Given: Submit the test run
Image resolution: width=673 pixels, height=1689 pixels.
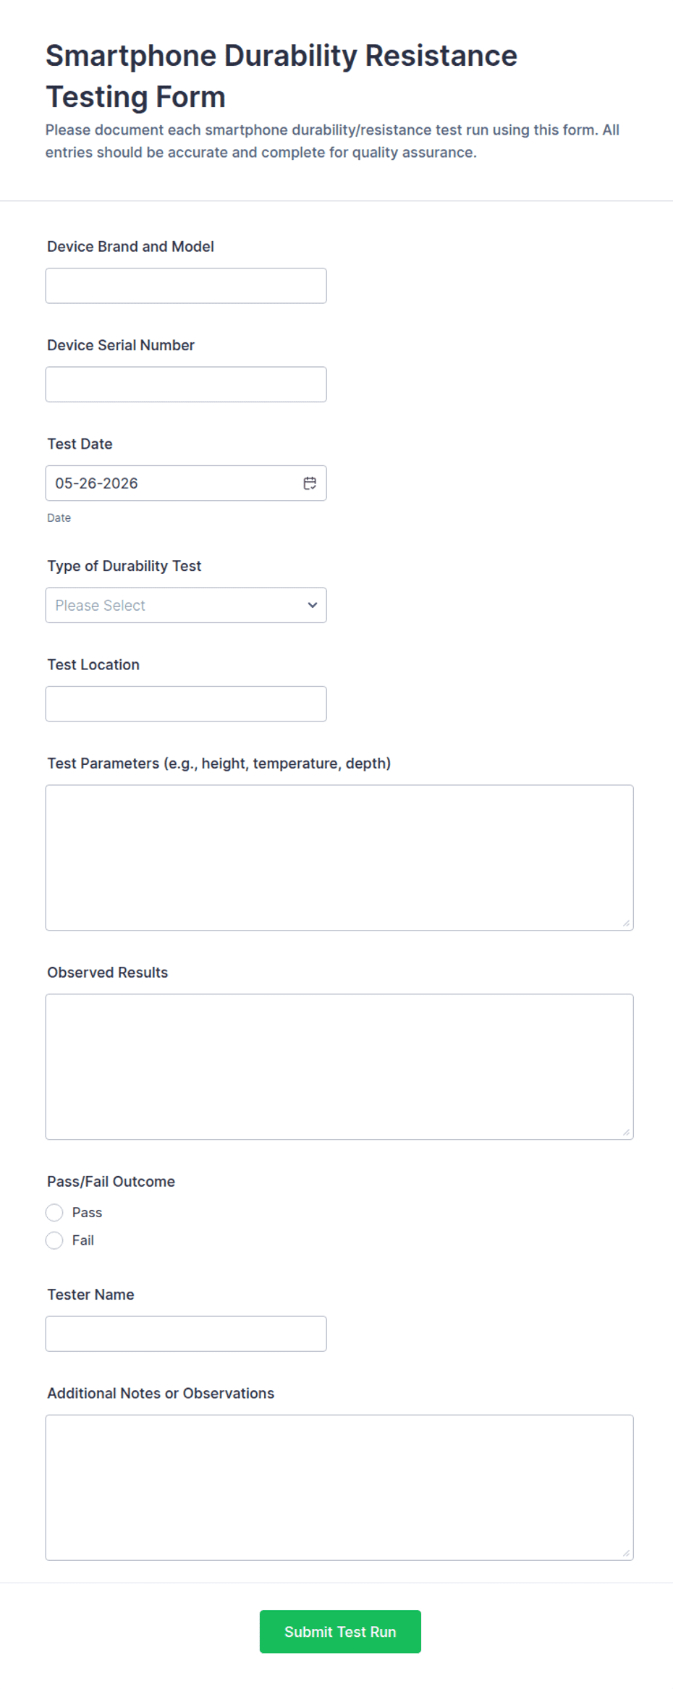Looking at the screenshot, I should (x=340, y=1632).
